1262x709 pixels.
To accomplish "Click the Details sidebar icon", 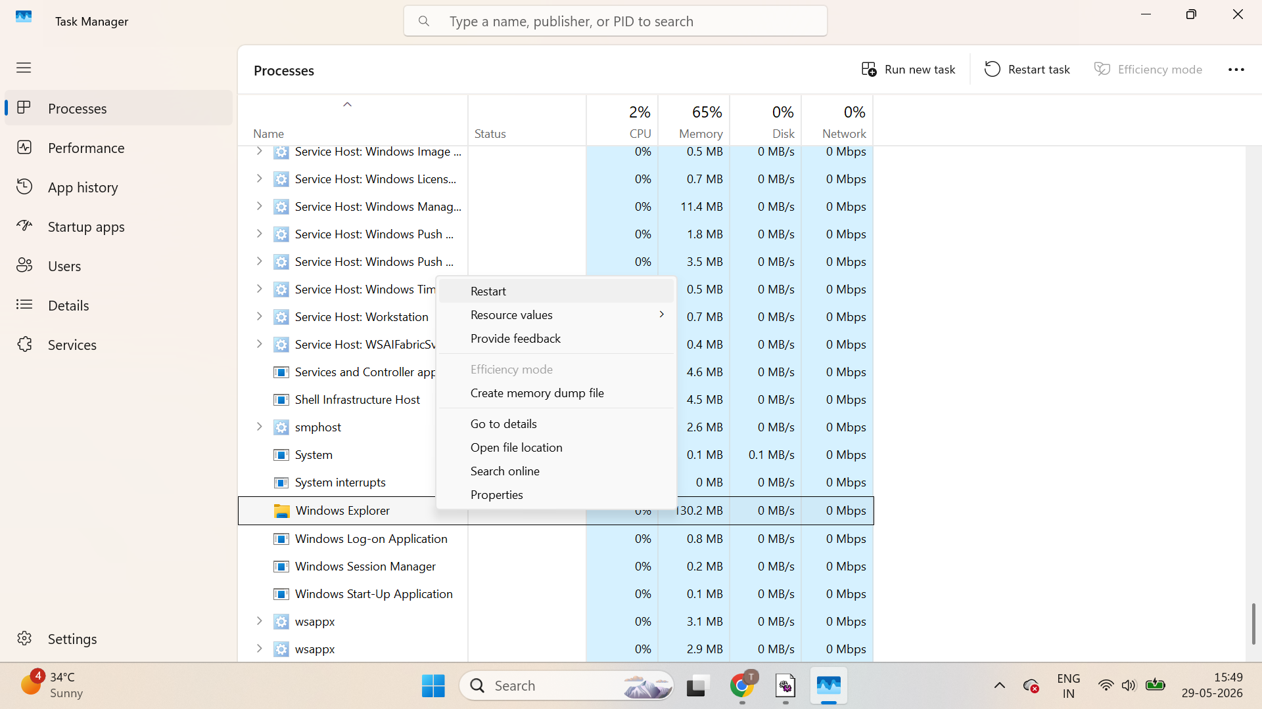I will coord(24,305).
